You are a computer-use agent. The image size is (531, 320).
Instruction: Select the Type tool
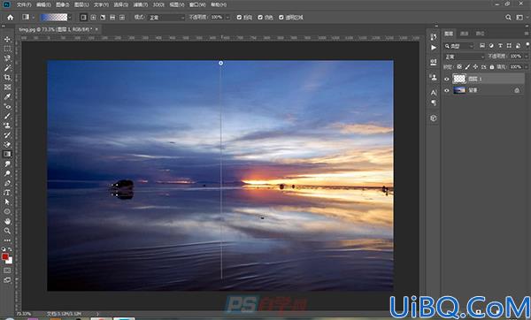tap(7, 193)
